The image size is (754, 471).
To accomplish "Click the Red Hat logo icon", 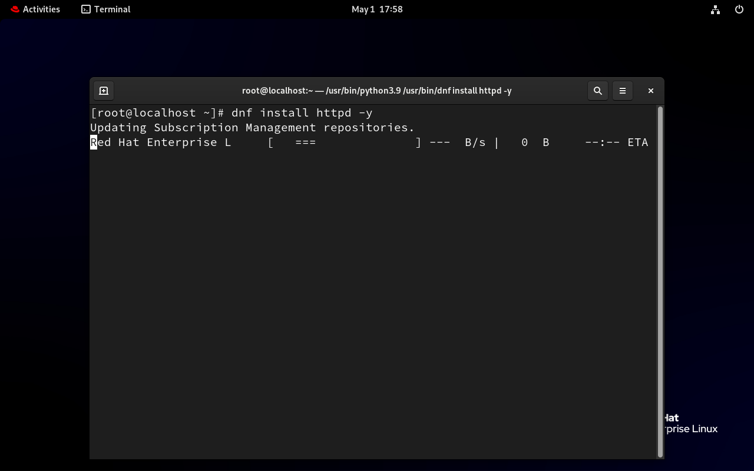I will pos(15,9).
